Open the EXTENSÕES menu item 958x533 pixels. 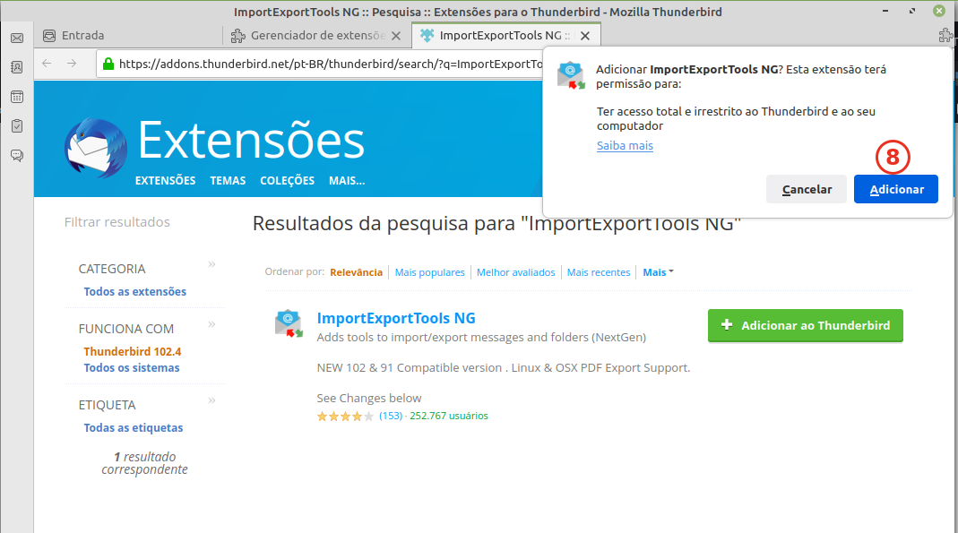click(x=166, y=181)
